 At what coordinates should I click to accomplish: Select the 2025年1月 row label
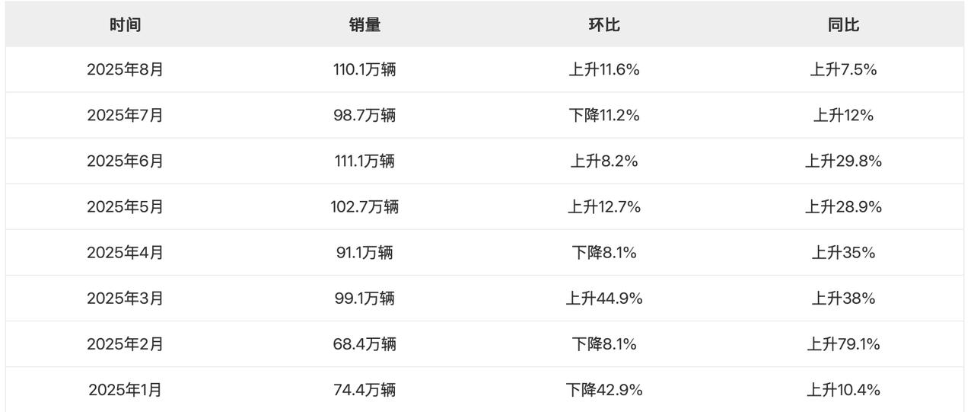coord(125,390)
